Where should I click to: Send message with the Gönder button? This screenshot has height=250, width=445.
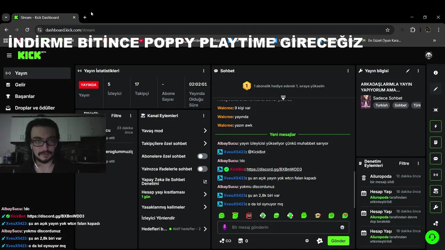coord(338,241)
